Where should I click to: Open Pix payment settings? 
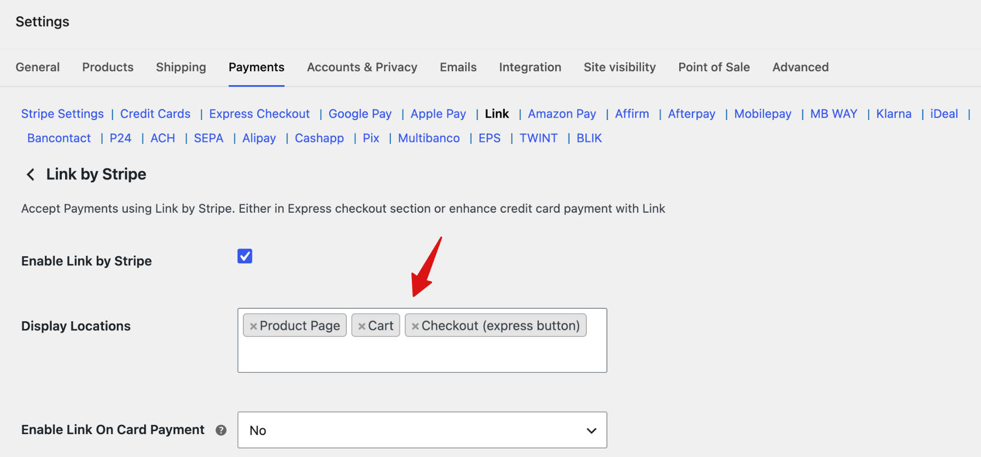[x=371, y=138]
